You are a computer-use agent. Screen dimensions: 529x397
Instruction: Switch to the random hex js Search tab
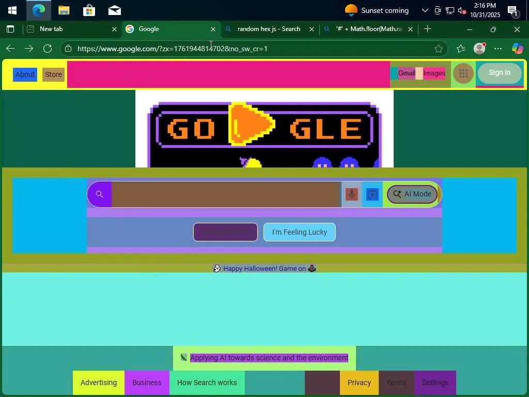[x=269, y=29]
